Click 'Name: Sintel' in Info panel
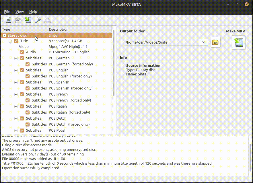Screen dimensions: 253x183 pyautogui.click(x=137, y=74)
